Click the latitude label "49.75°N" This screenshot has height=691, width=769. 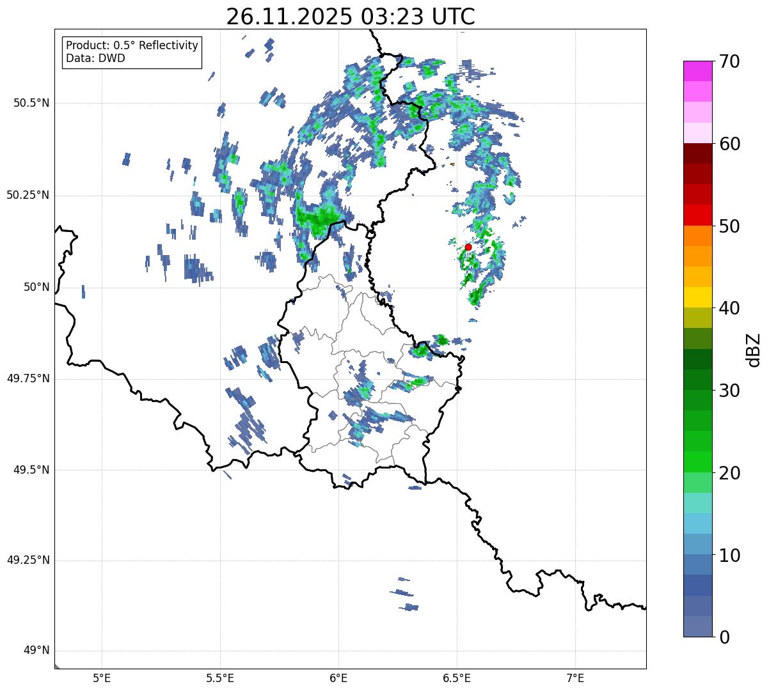28,378
